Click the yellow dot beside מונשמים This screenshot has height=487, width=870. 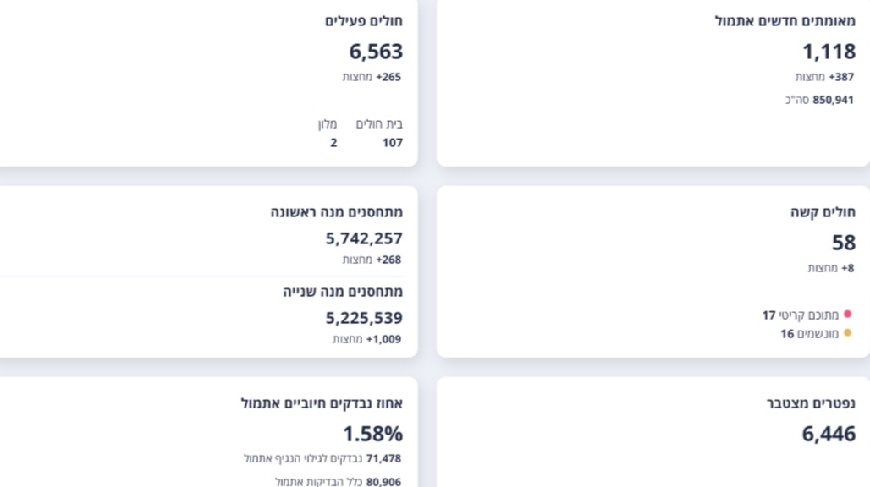click(847, 333)
